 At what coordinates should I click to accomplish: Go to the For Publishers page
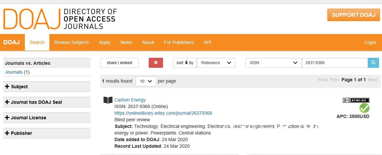point(179,42)
